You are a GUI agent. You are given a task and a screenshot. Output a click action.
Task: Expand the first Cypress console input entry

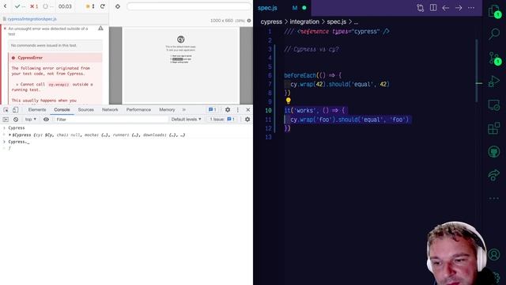tap(4, 128)
